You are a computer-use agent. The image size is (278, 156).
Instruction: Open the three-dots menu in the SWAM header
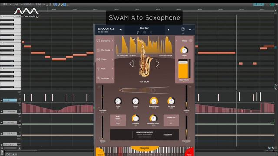click(191, 30)
